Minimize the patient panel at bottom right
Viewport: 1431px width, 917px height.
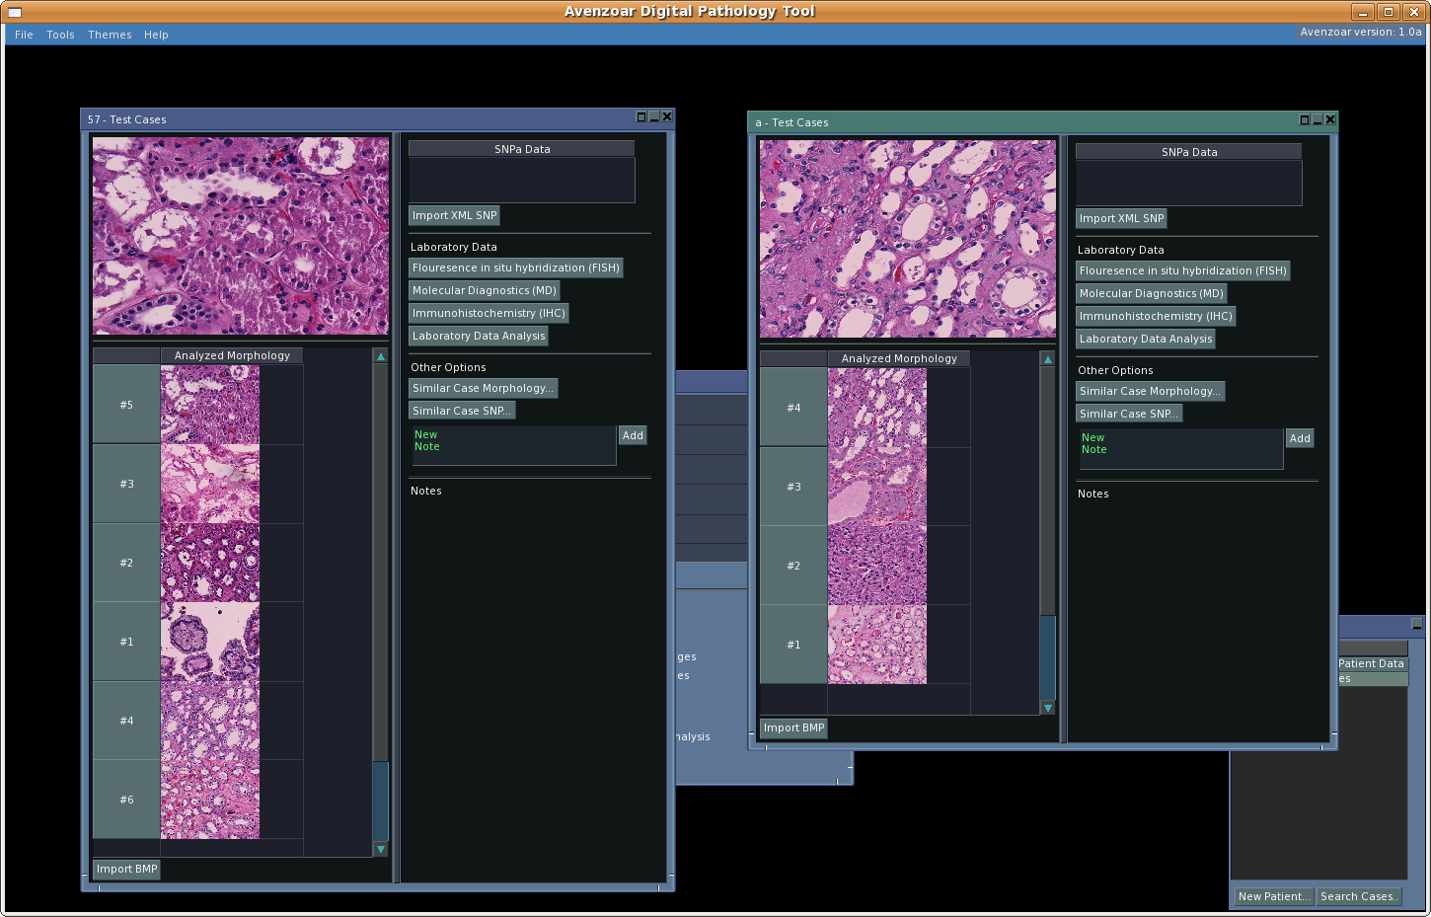click(x=1416, y=624)
